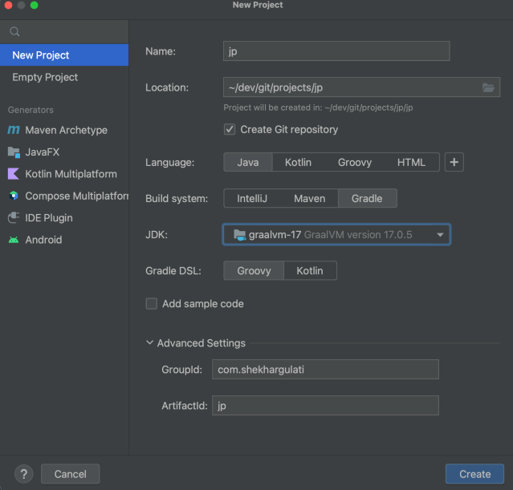Screen dimensions: 513x490
Task: Browse location using the folder icon
Action: 488,87
